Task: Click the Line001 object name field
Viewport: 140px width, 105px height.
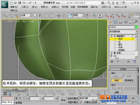Action: pos(122,27)
